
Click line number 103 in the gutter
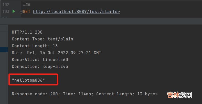[x=5, y=11]
